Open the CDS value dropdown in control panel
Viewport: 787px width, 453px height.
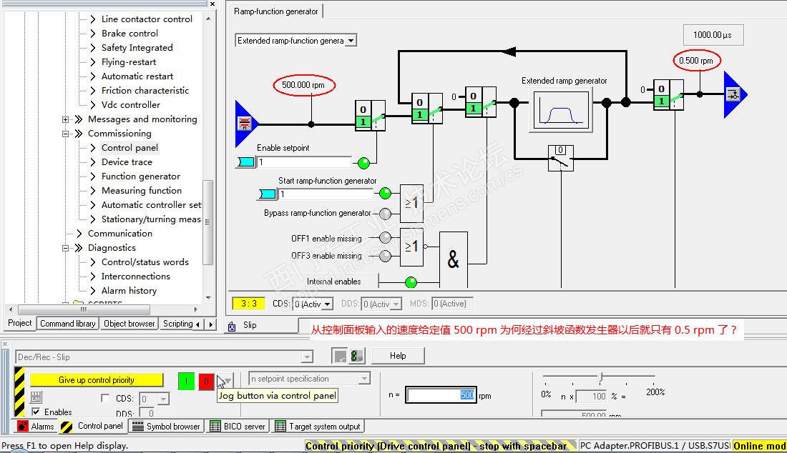[163, 399]
